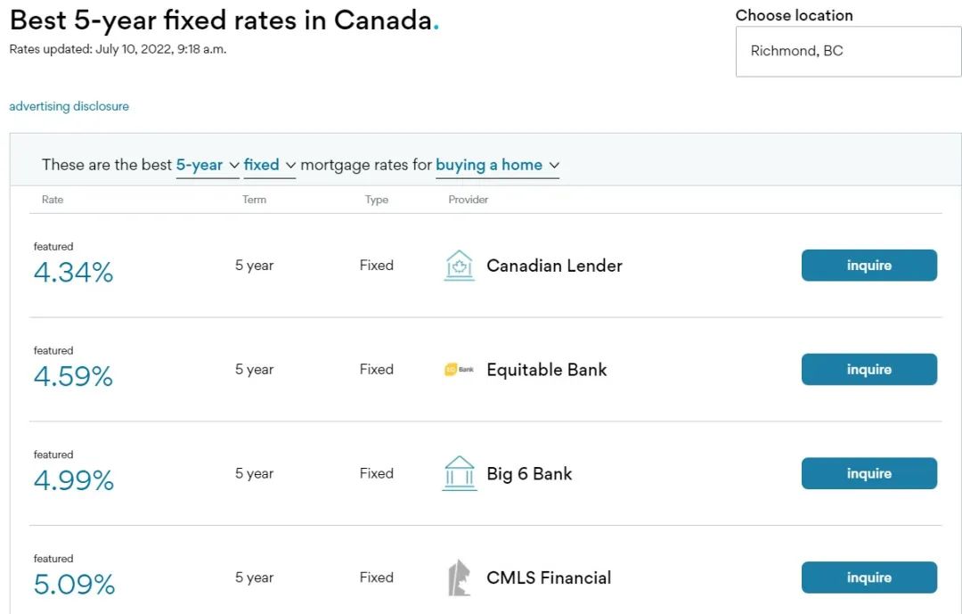This screenshot has width=962, height=614.
Task: Click inquire for Big 6 Bank
Action: [x=868, y=473]
